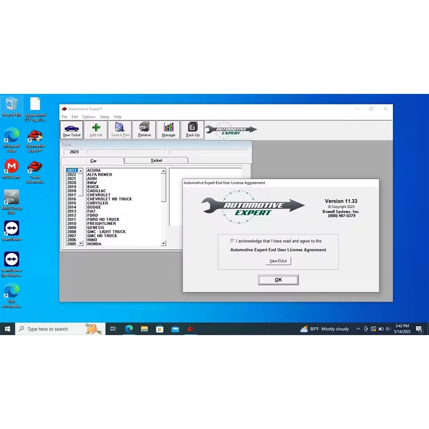Select HONDA in the make list

[94, 244]
